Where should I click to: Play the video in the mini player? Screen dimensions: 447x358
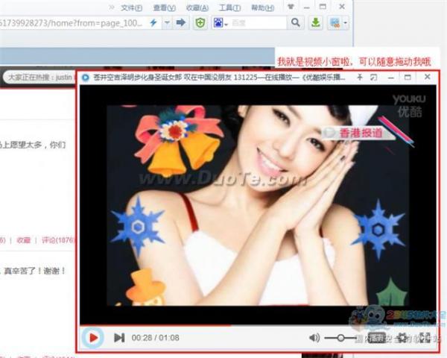click(x=92, y=338)
